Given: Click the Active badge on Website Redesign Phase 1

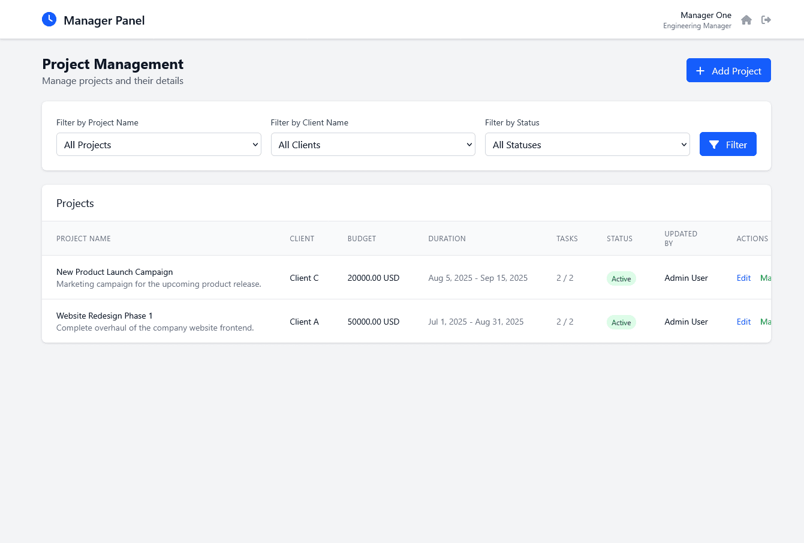Looking at the screenshot, I should pos(621,322).
